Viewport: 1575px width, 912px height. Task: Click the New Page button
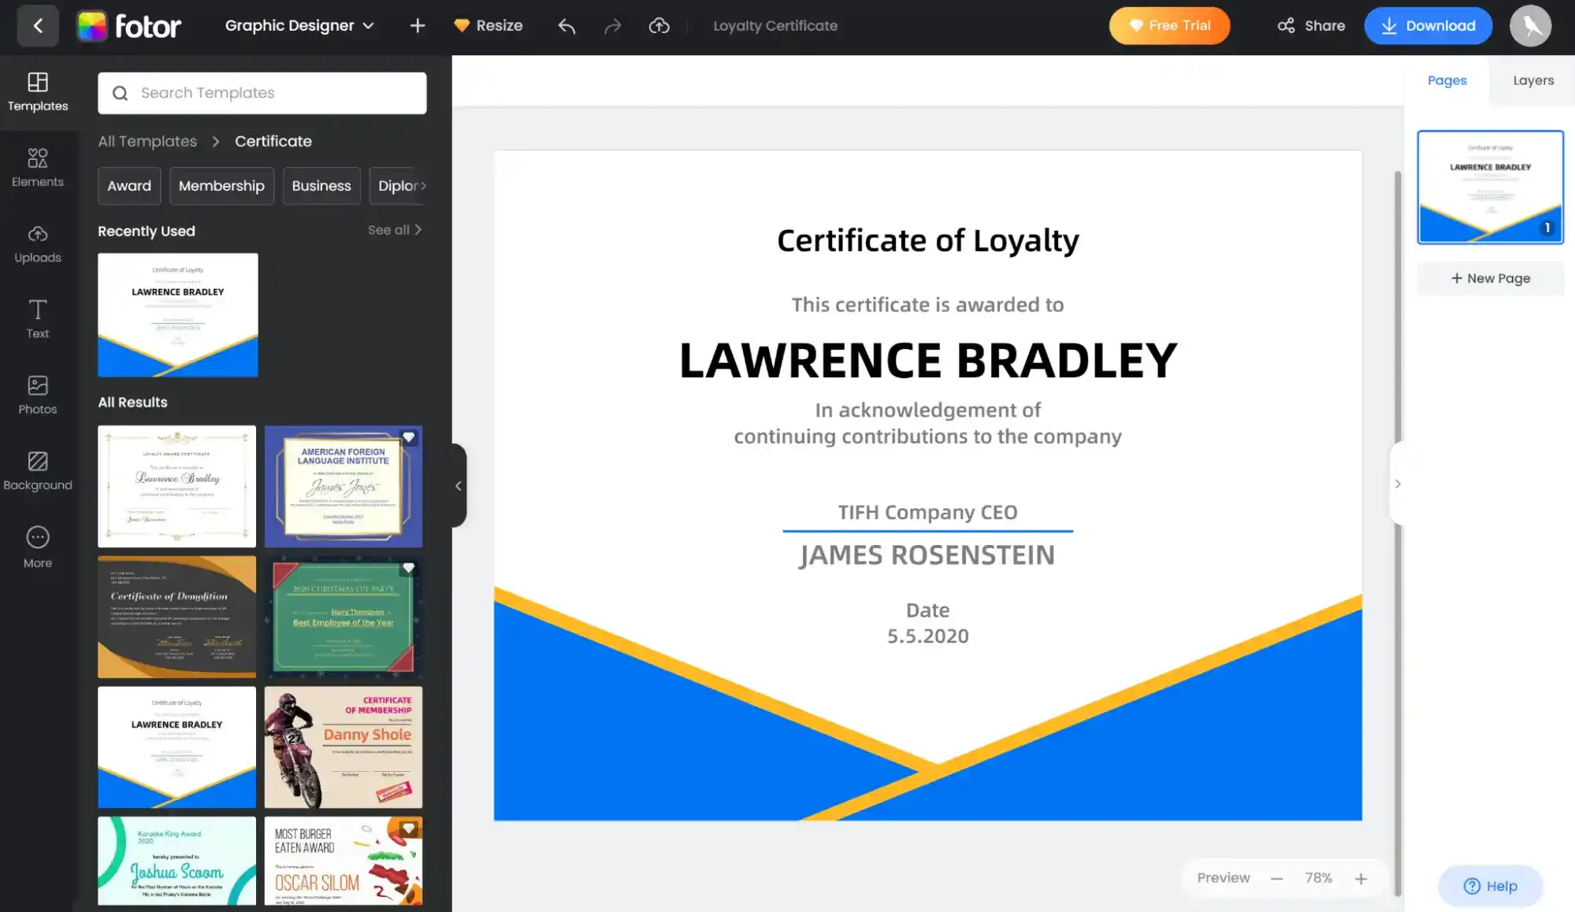coord(1489,278)
